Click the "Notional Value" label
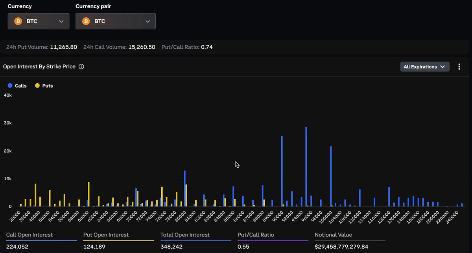This screenshot has width=472, height=253. [x=334, y=235]
